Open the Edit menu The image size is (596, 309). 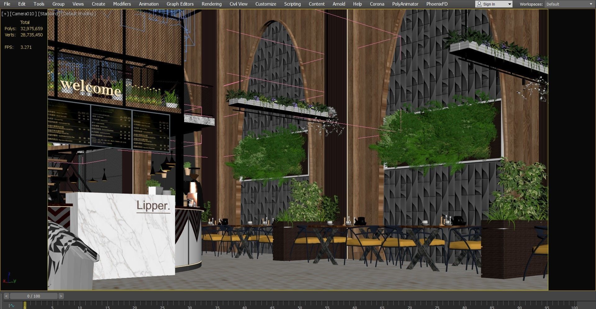[22, 4]
